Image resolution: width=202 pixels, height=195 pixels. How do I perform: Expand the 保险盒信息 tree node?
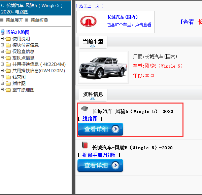[2, 51]
